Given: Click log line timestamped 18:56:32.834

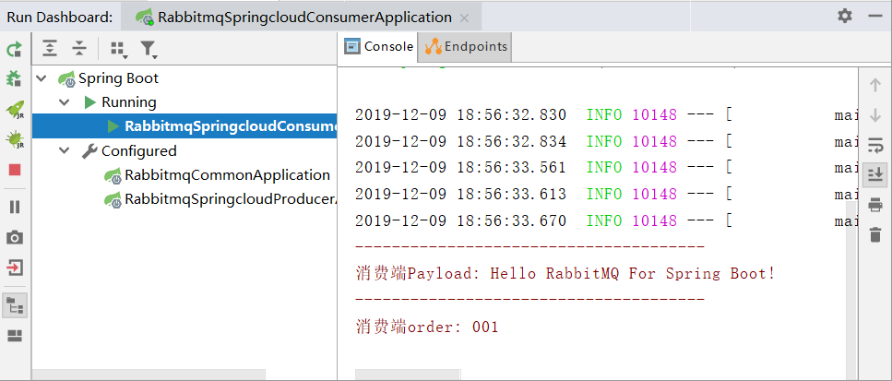Looking at the screenshot, I should (x=606, y=142).
